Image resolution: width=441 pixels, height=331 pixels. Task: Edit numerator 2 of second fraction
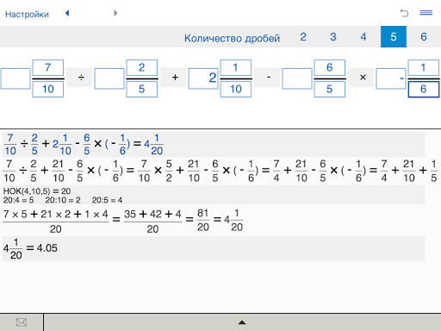coord(142,67)
